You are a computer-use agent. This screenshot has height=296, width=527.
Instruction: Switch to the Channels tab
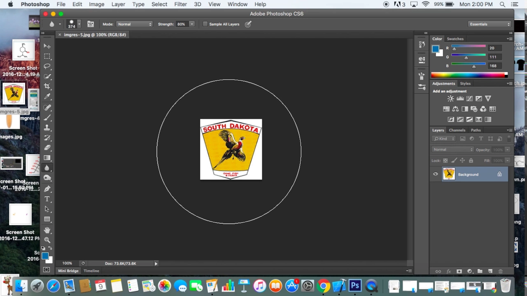[457, 130]
